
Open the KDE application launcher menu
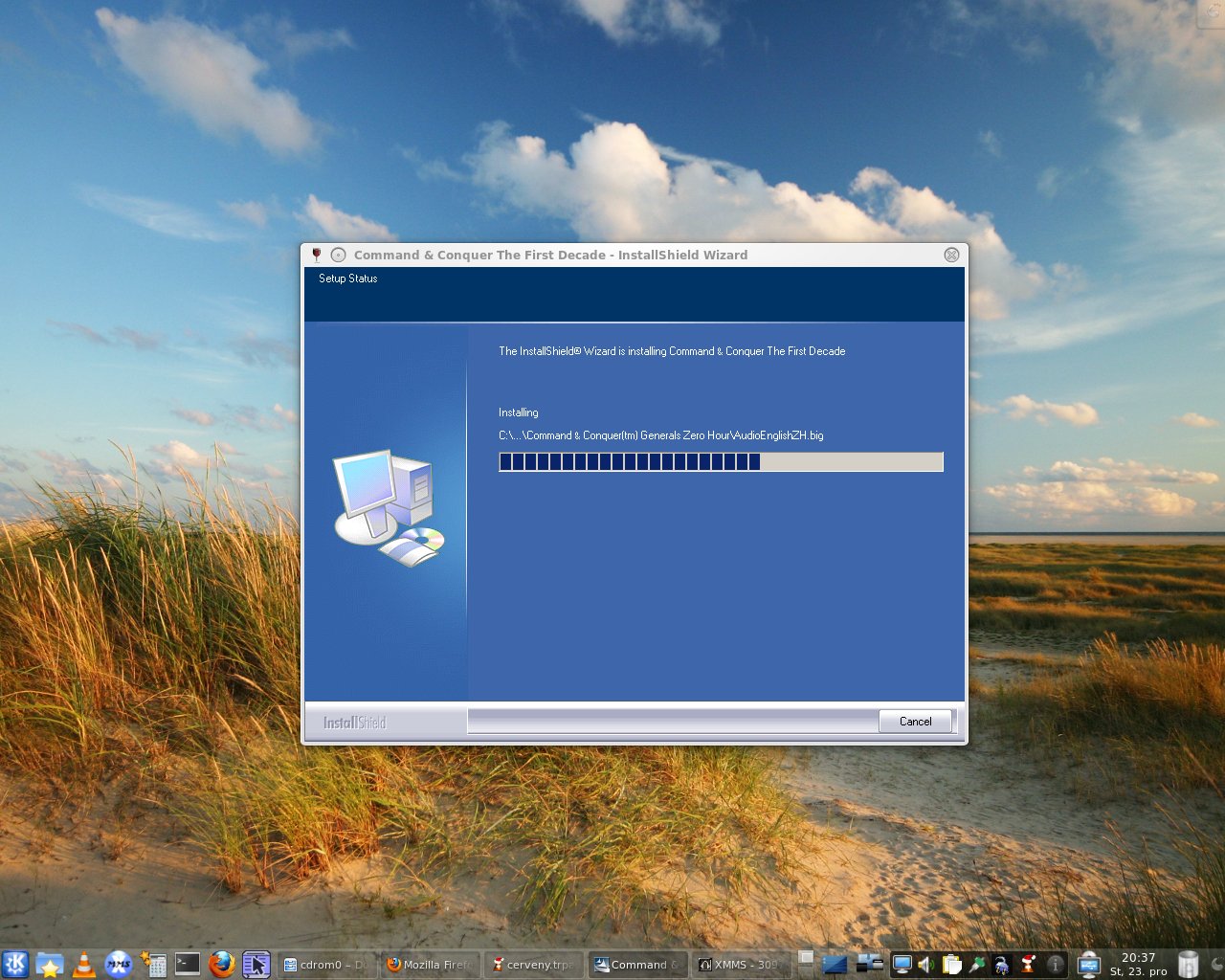(x=15, y=964)
